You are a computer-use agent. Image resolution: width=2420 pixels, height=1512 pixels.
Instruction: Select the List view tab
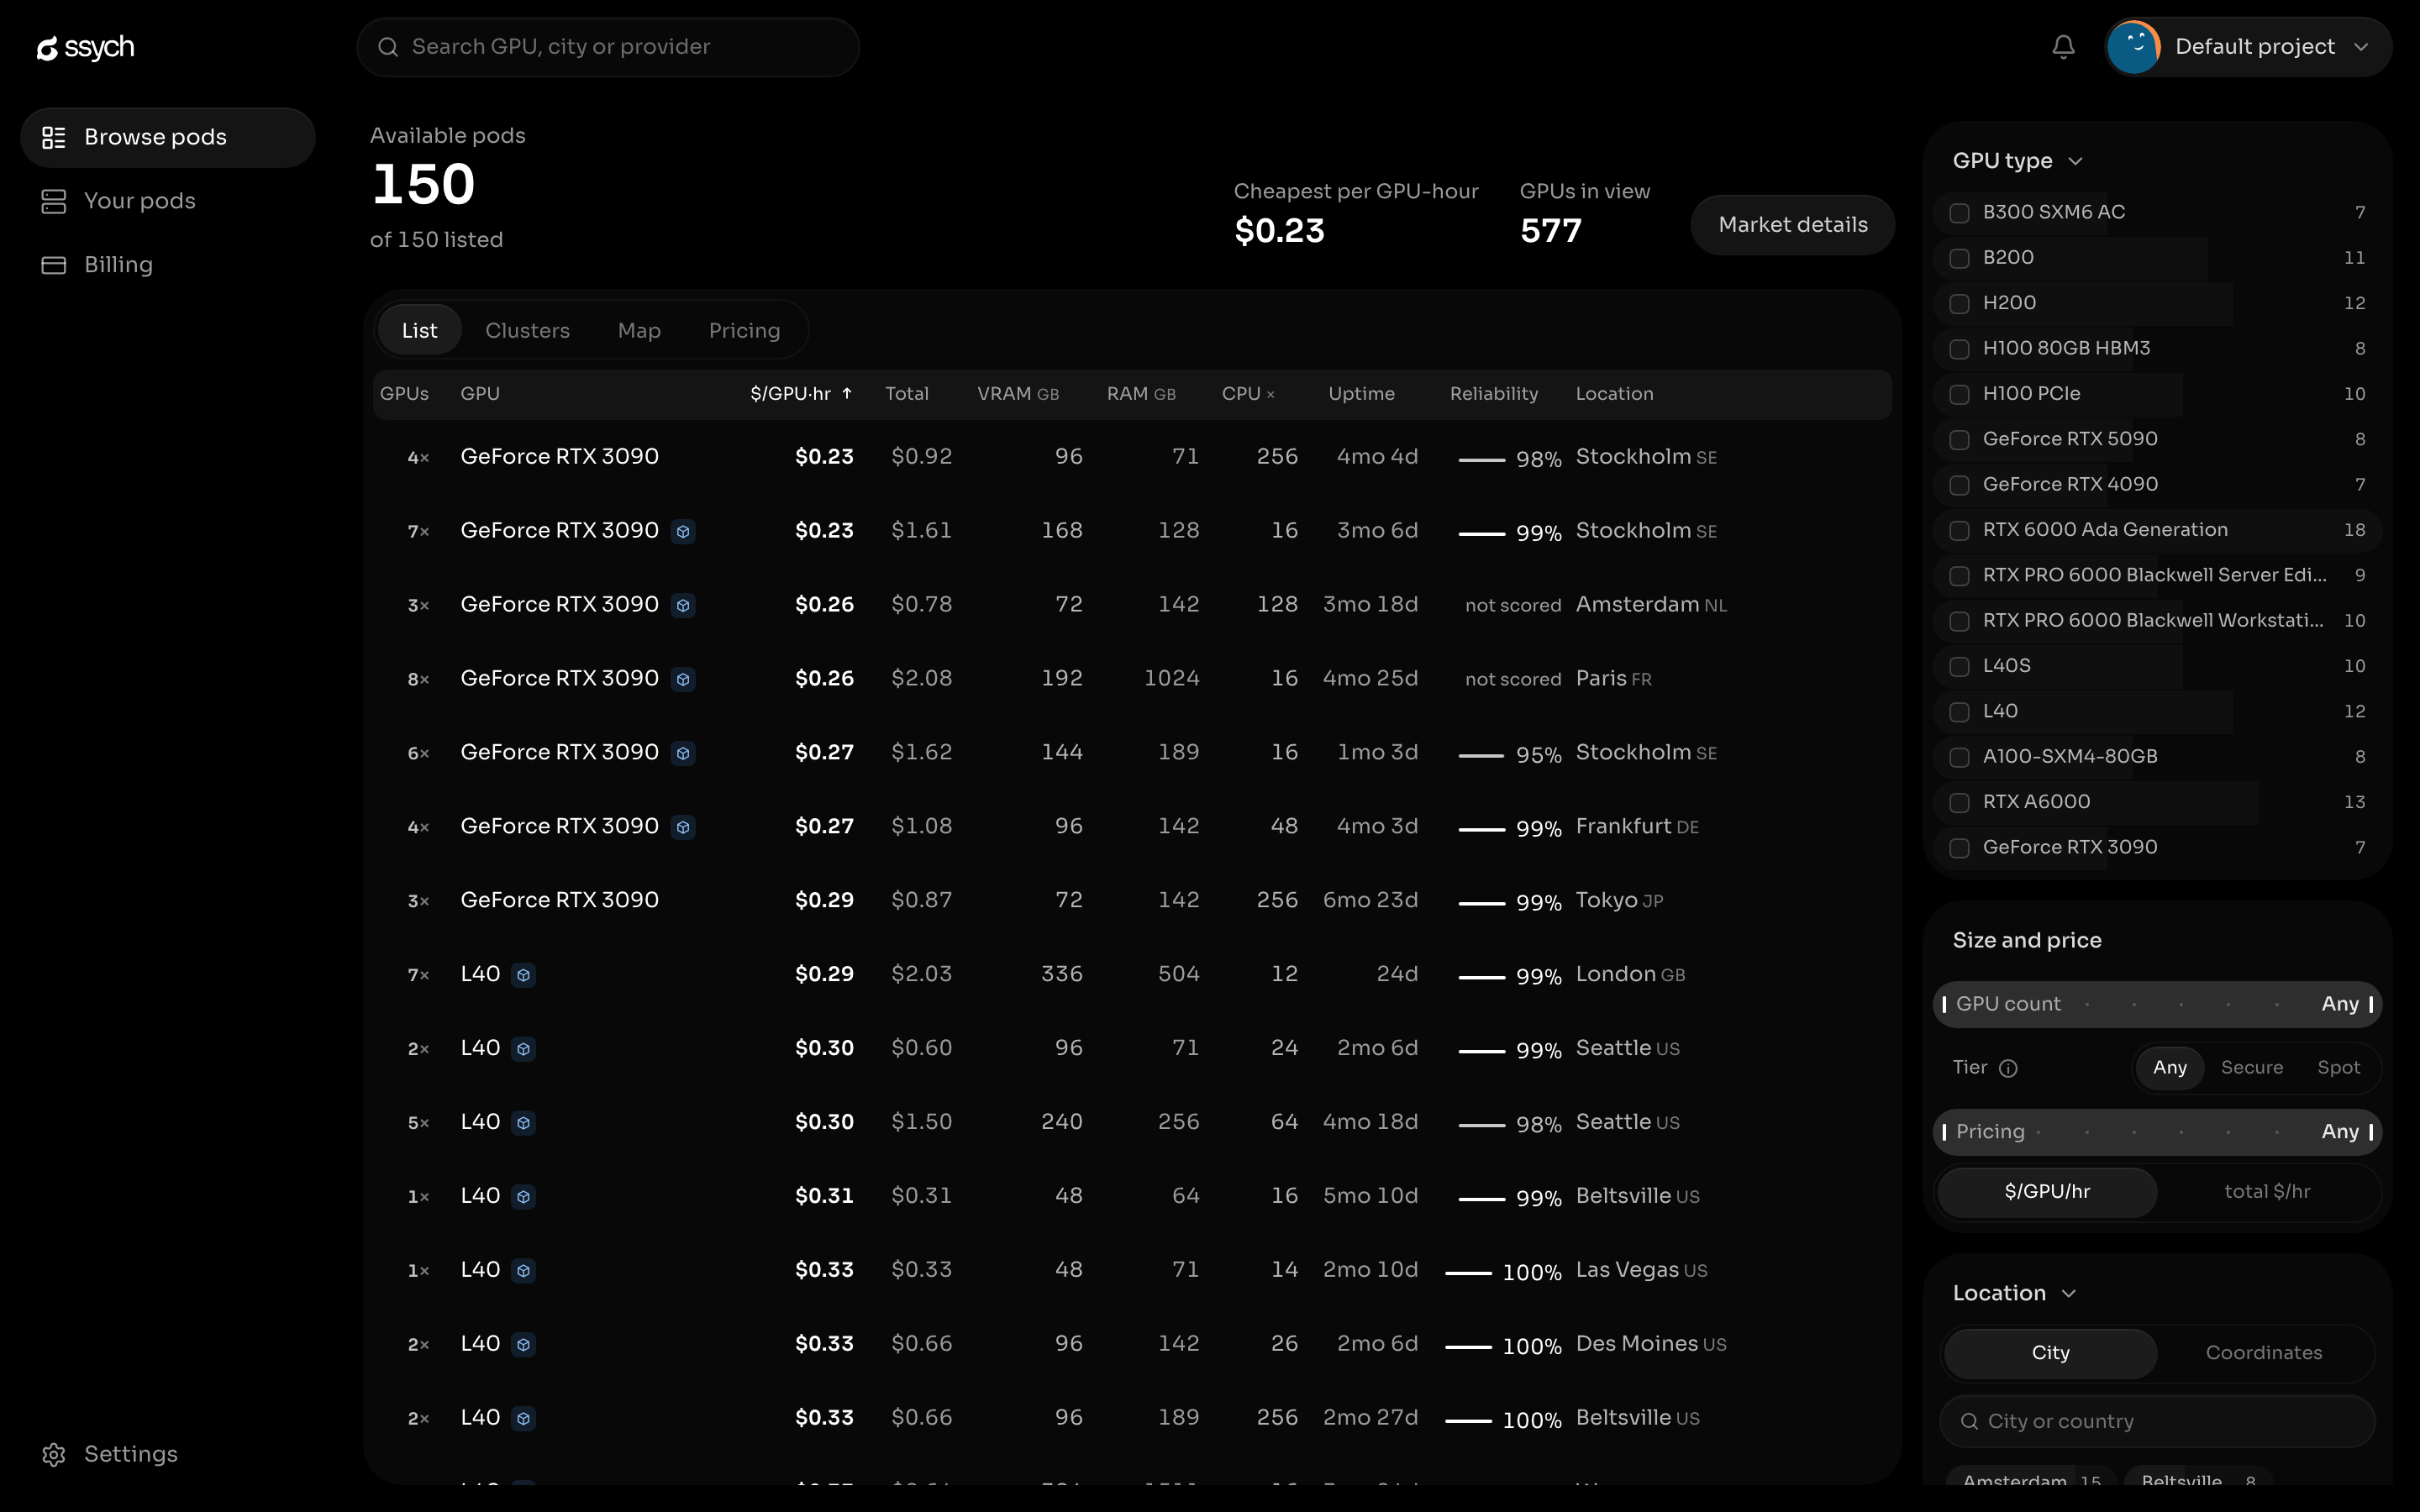tap(419, 330)
